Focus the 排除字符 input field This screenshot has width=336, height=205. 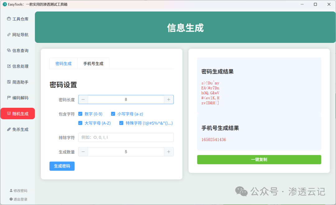point(126,137)
